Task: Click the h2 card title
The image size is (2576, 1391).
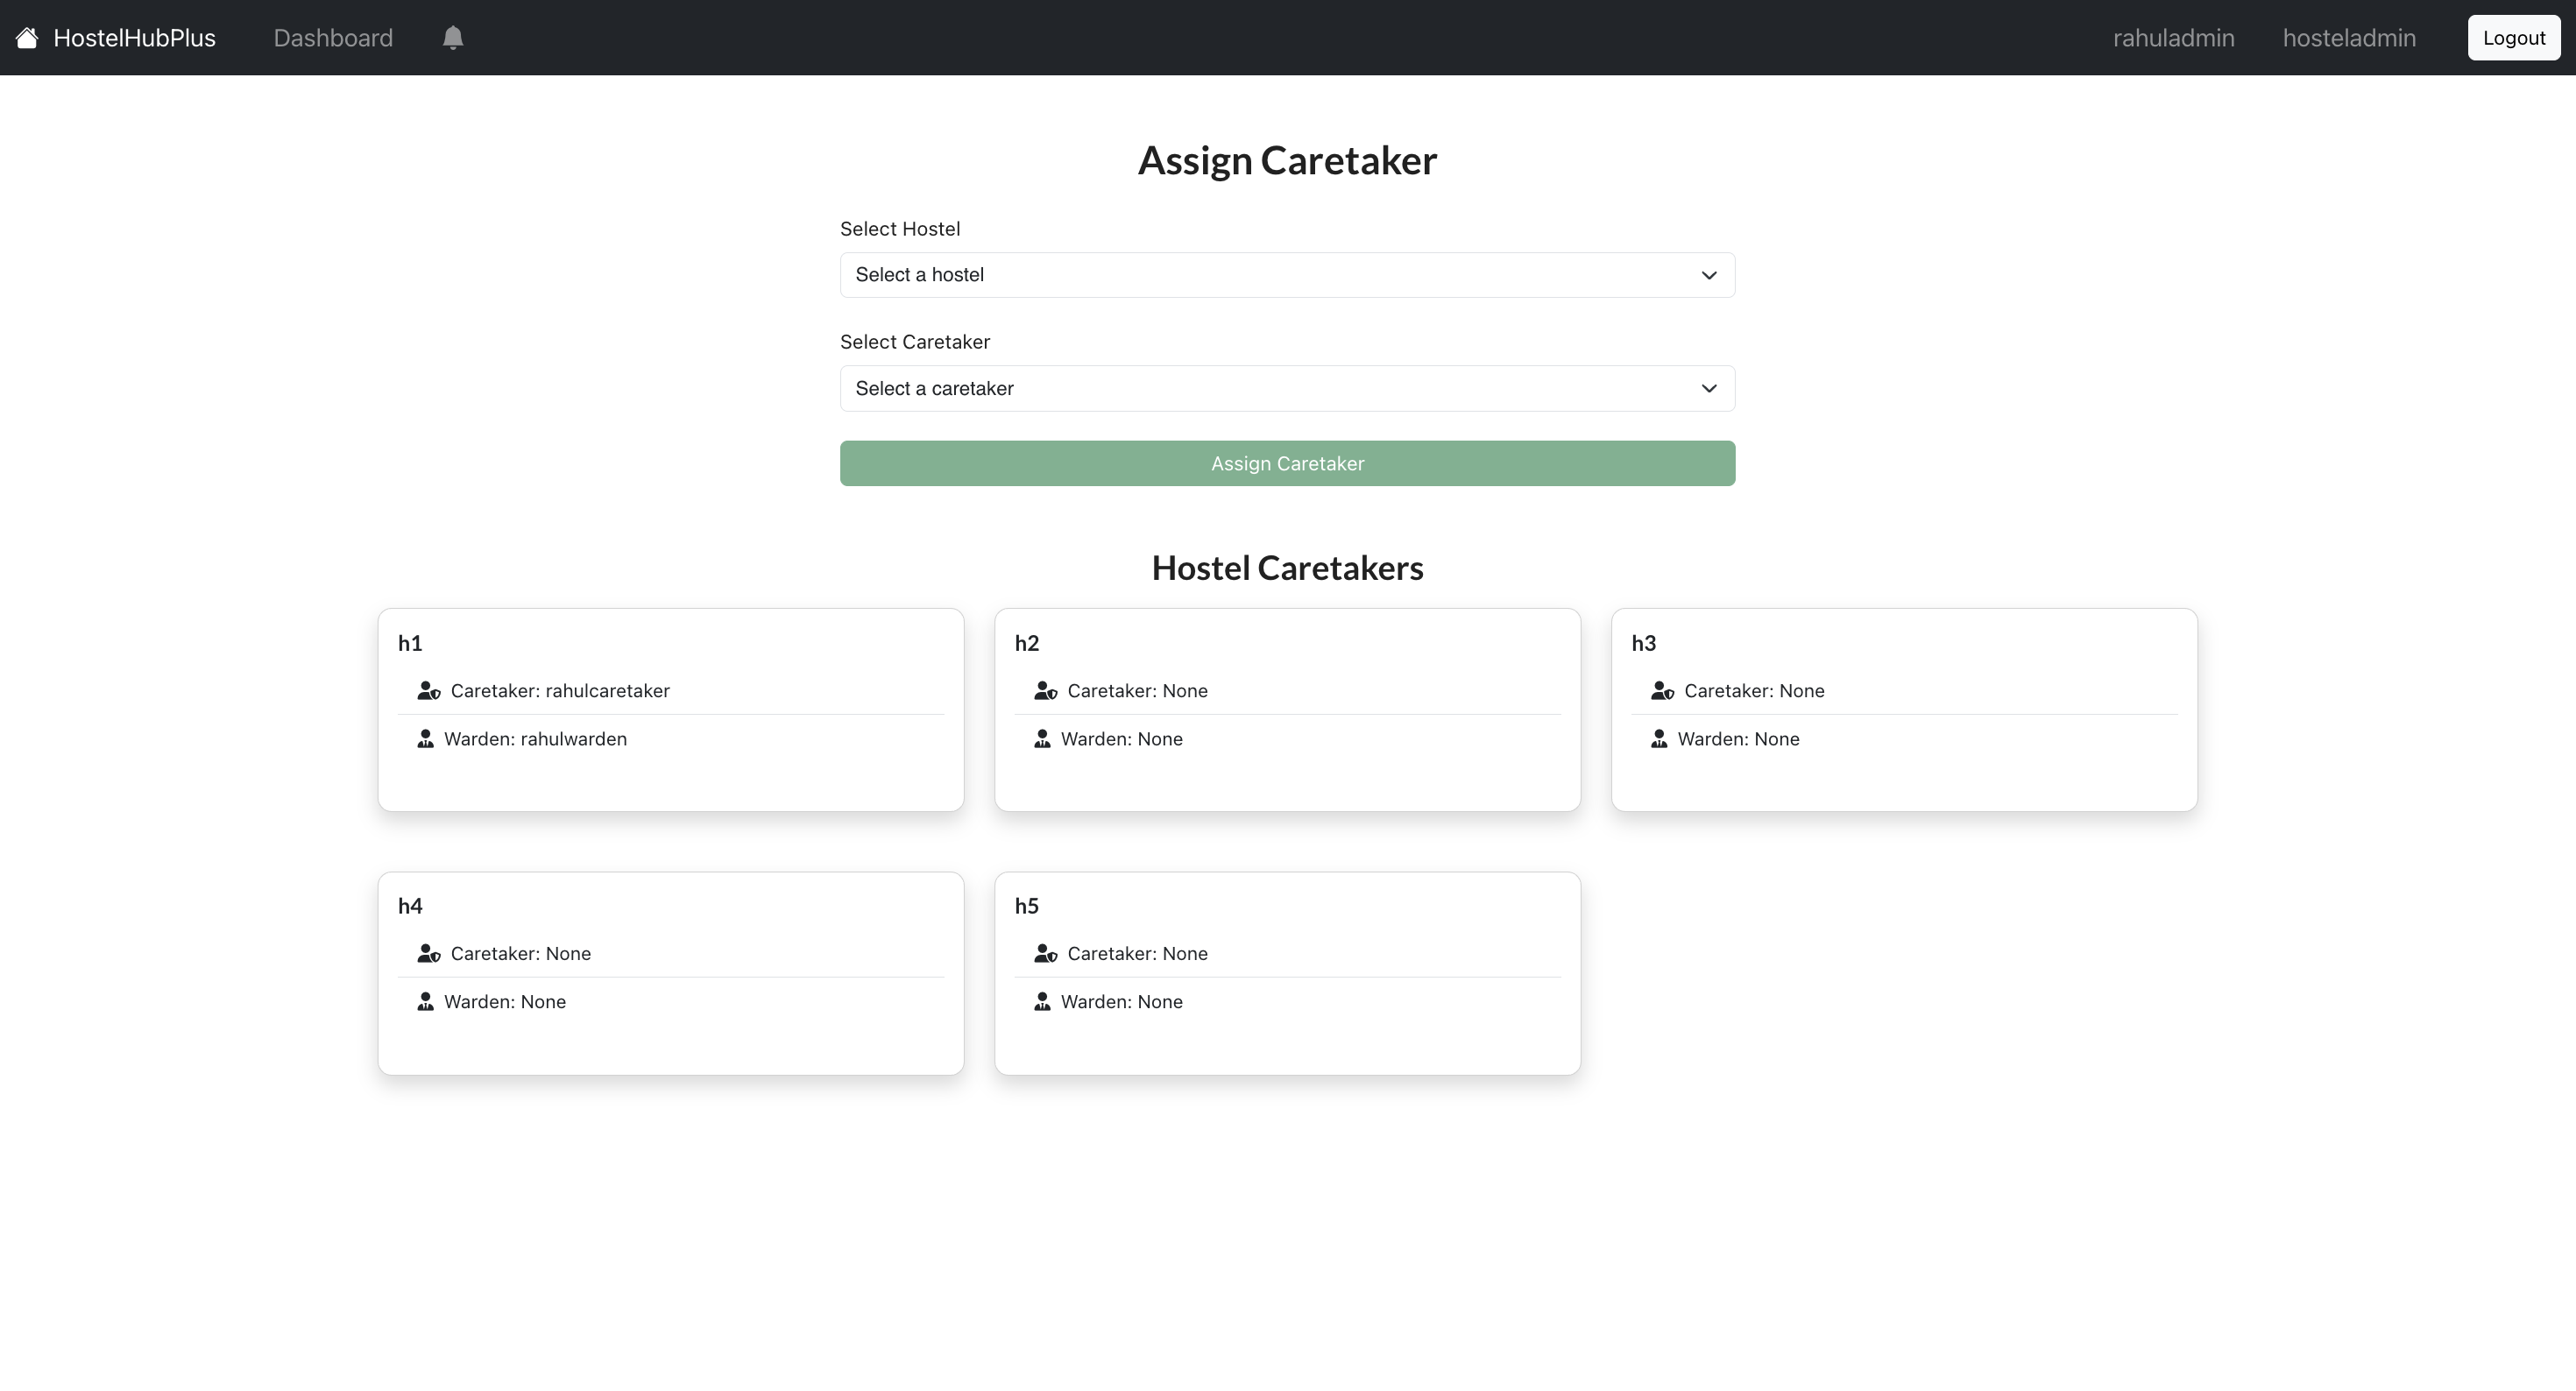Action: pos(1027,643)
